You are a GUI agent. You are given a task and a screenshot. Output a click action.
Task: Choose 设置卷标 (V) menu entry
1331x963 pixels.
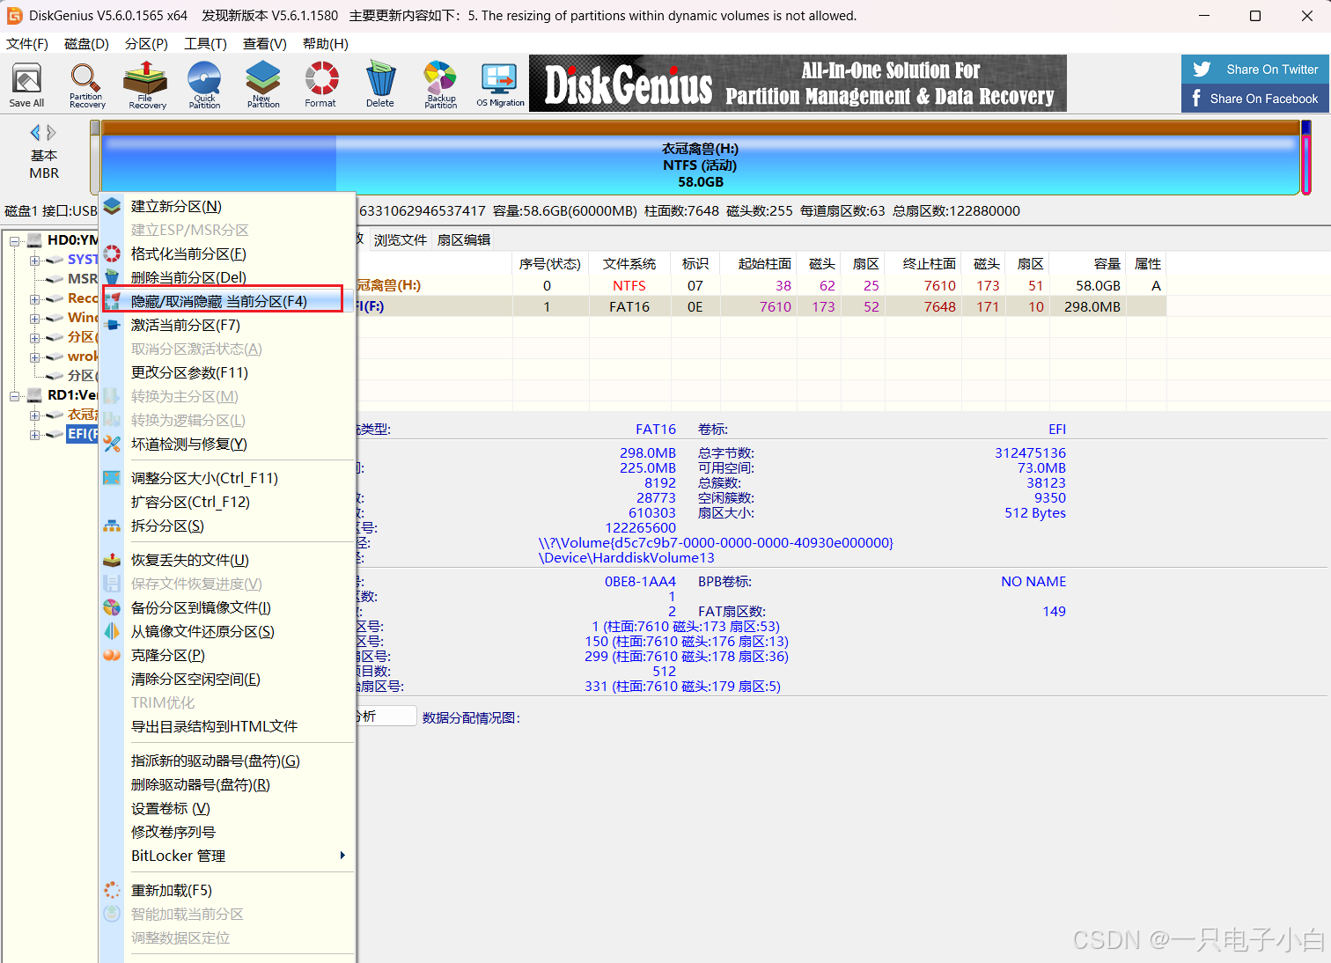227,808
